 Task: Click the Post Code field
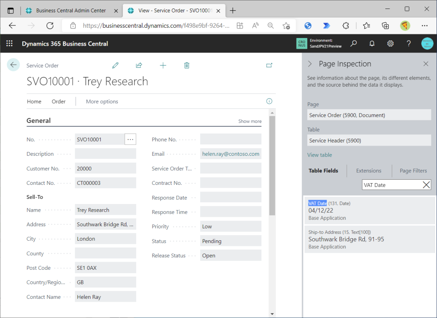tap(105, 268)
